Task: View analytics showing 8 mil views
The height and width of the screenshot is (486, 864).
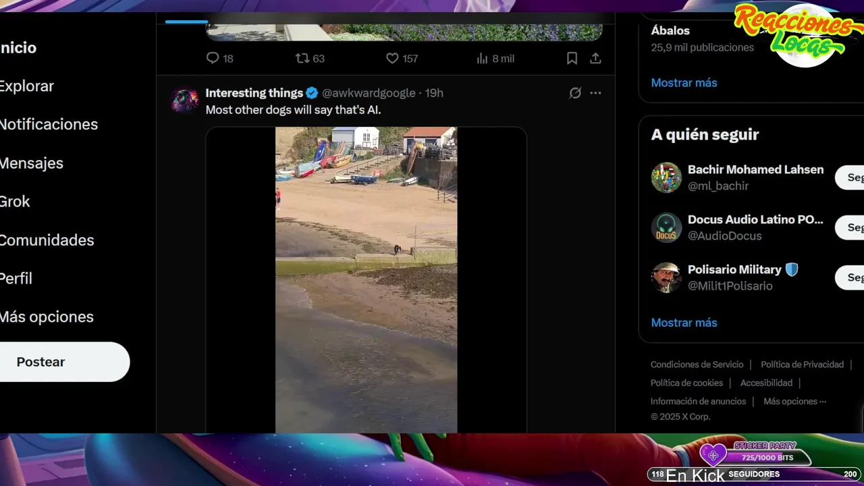Action: [495, 59]
